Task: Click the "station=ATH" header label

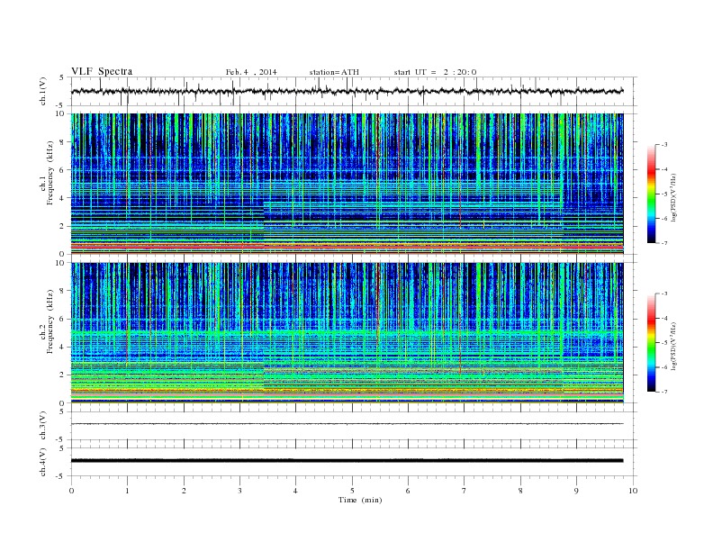Action: pyautogui.click(x=334, y=72)
